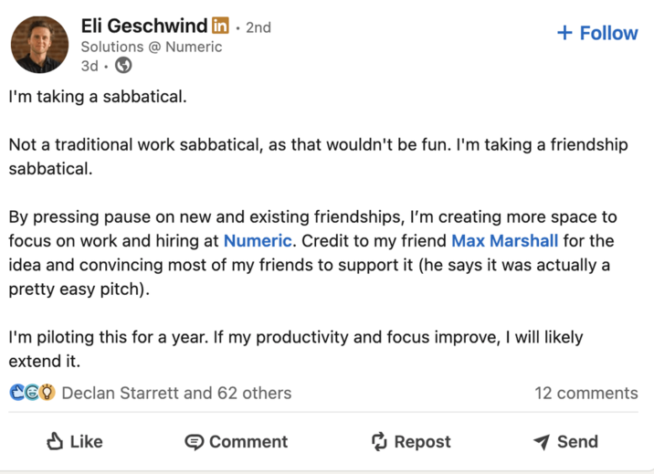Open the Comment box via Comment button
654x474 pixels.
point(236,441)
